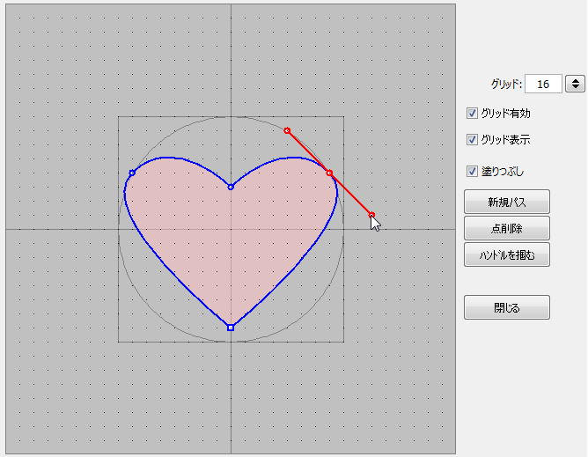This screenshot has width=588, height=457.
Task: Select the square anchor at heart's bottom tip
Action: click(x=231, y=328)
